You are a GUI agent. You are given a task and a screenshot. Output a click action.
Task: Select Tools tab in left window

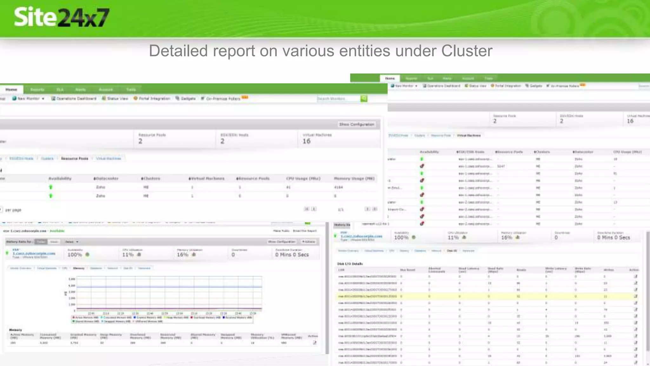click(x=131, y=90)
